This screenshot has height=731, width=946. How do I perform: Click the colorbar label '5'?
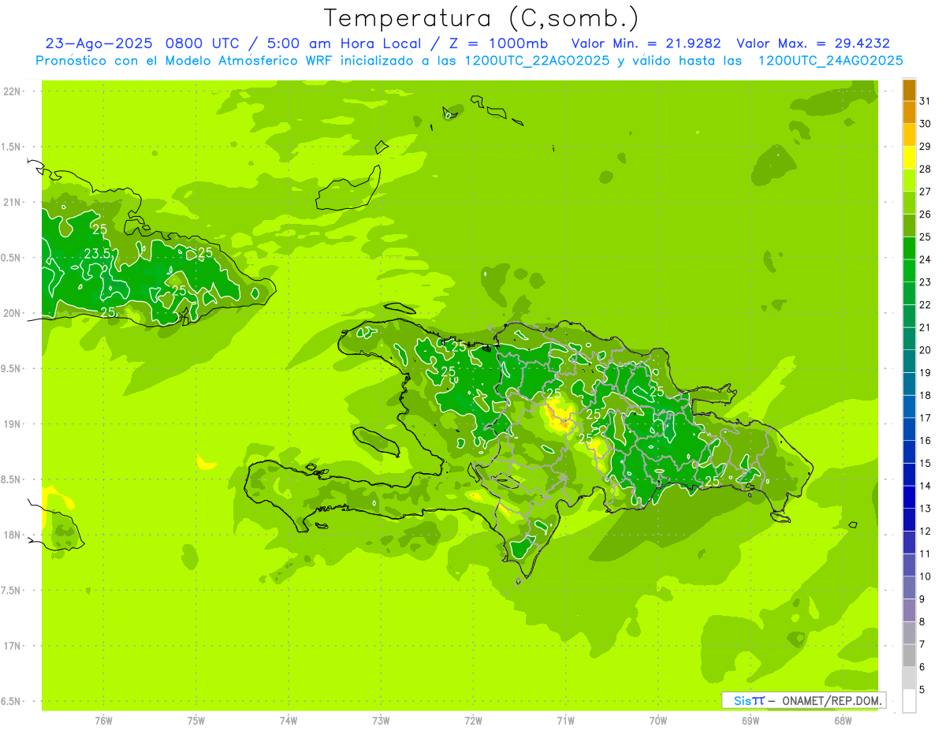click(x=923, y=690)
